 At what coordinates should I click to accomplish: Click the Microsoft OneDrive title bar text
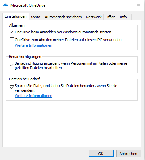point(28,5)
